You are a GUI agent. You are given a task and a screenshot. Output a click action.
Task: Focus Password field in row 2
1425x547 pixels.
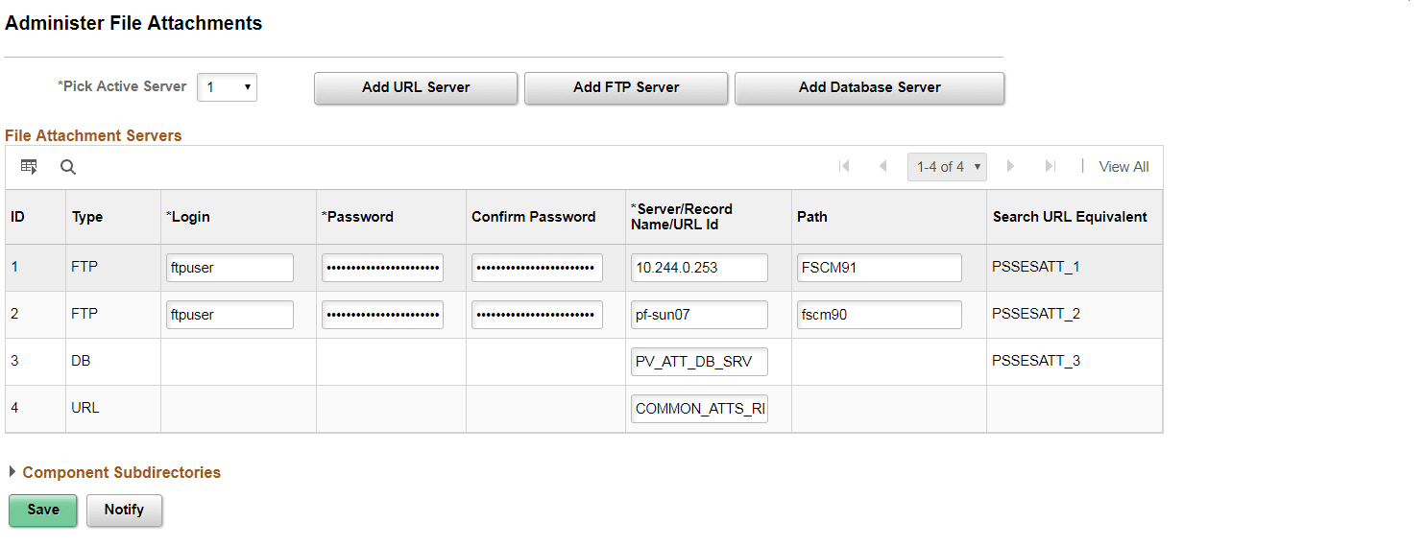(x=382, y=315)
